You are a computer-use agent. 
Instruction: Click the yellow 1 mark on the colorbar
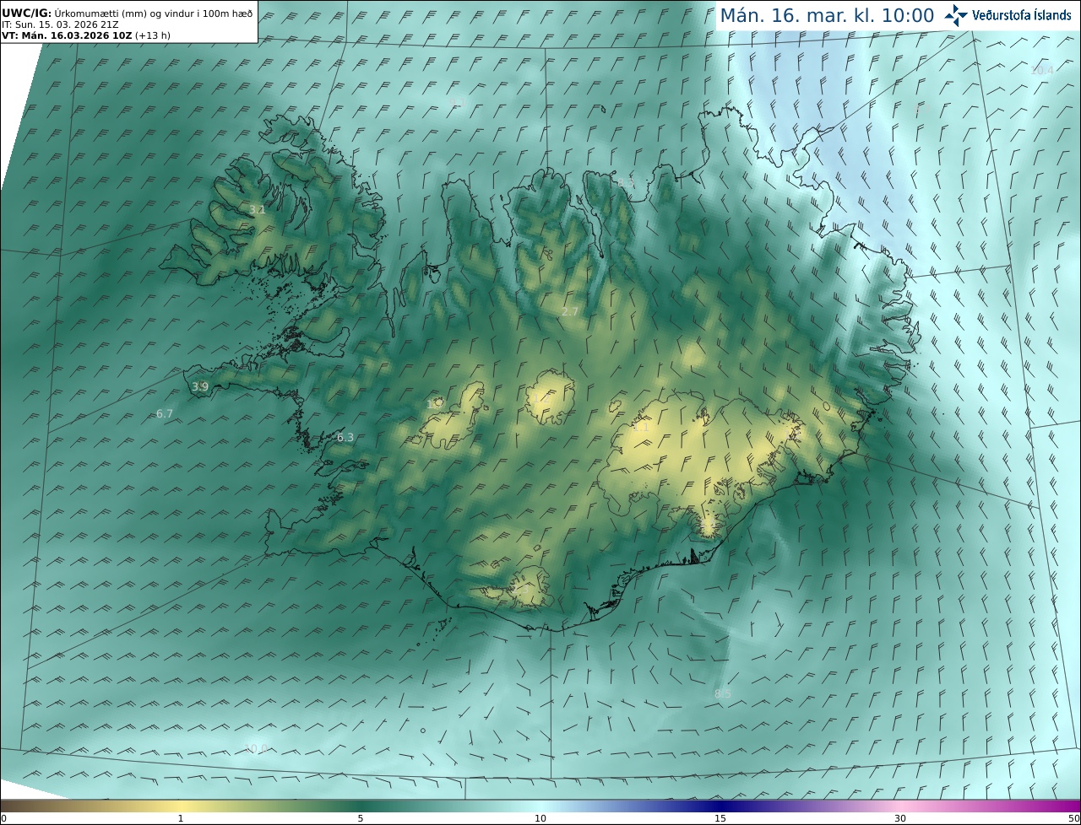click(x=181, y=818)
